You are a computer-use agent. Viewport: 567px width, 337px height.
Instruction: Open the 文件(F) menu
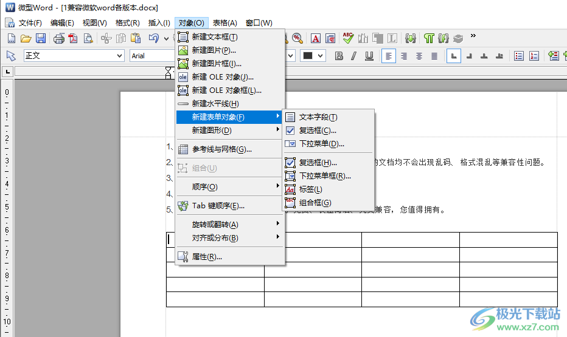coord(30,23)
